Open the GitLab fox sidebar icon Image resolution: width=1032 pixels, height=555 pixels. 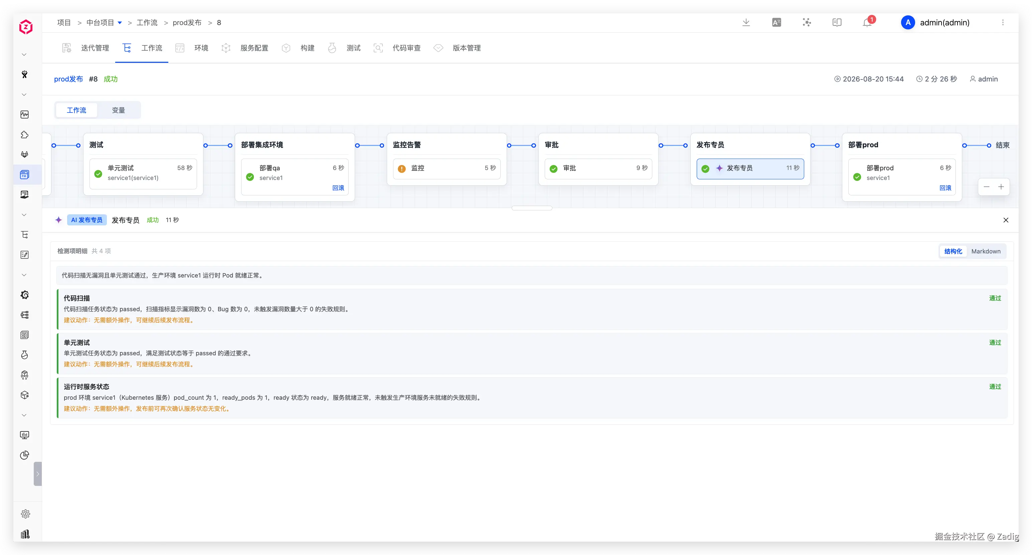coord(24,155)
